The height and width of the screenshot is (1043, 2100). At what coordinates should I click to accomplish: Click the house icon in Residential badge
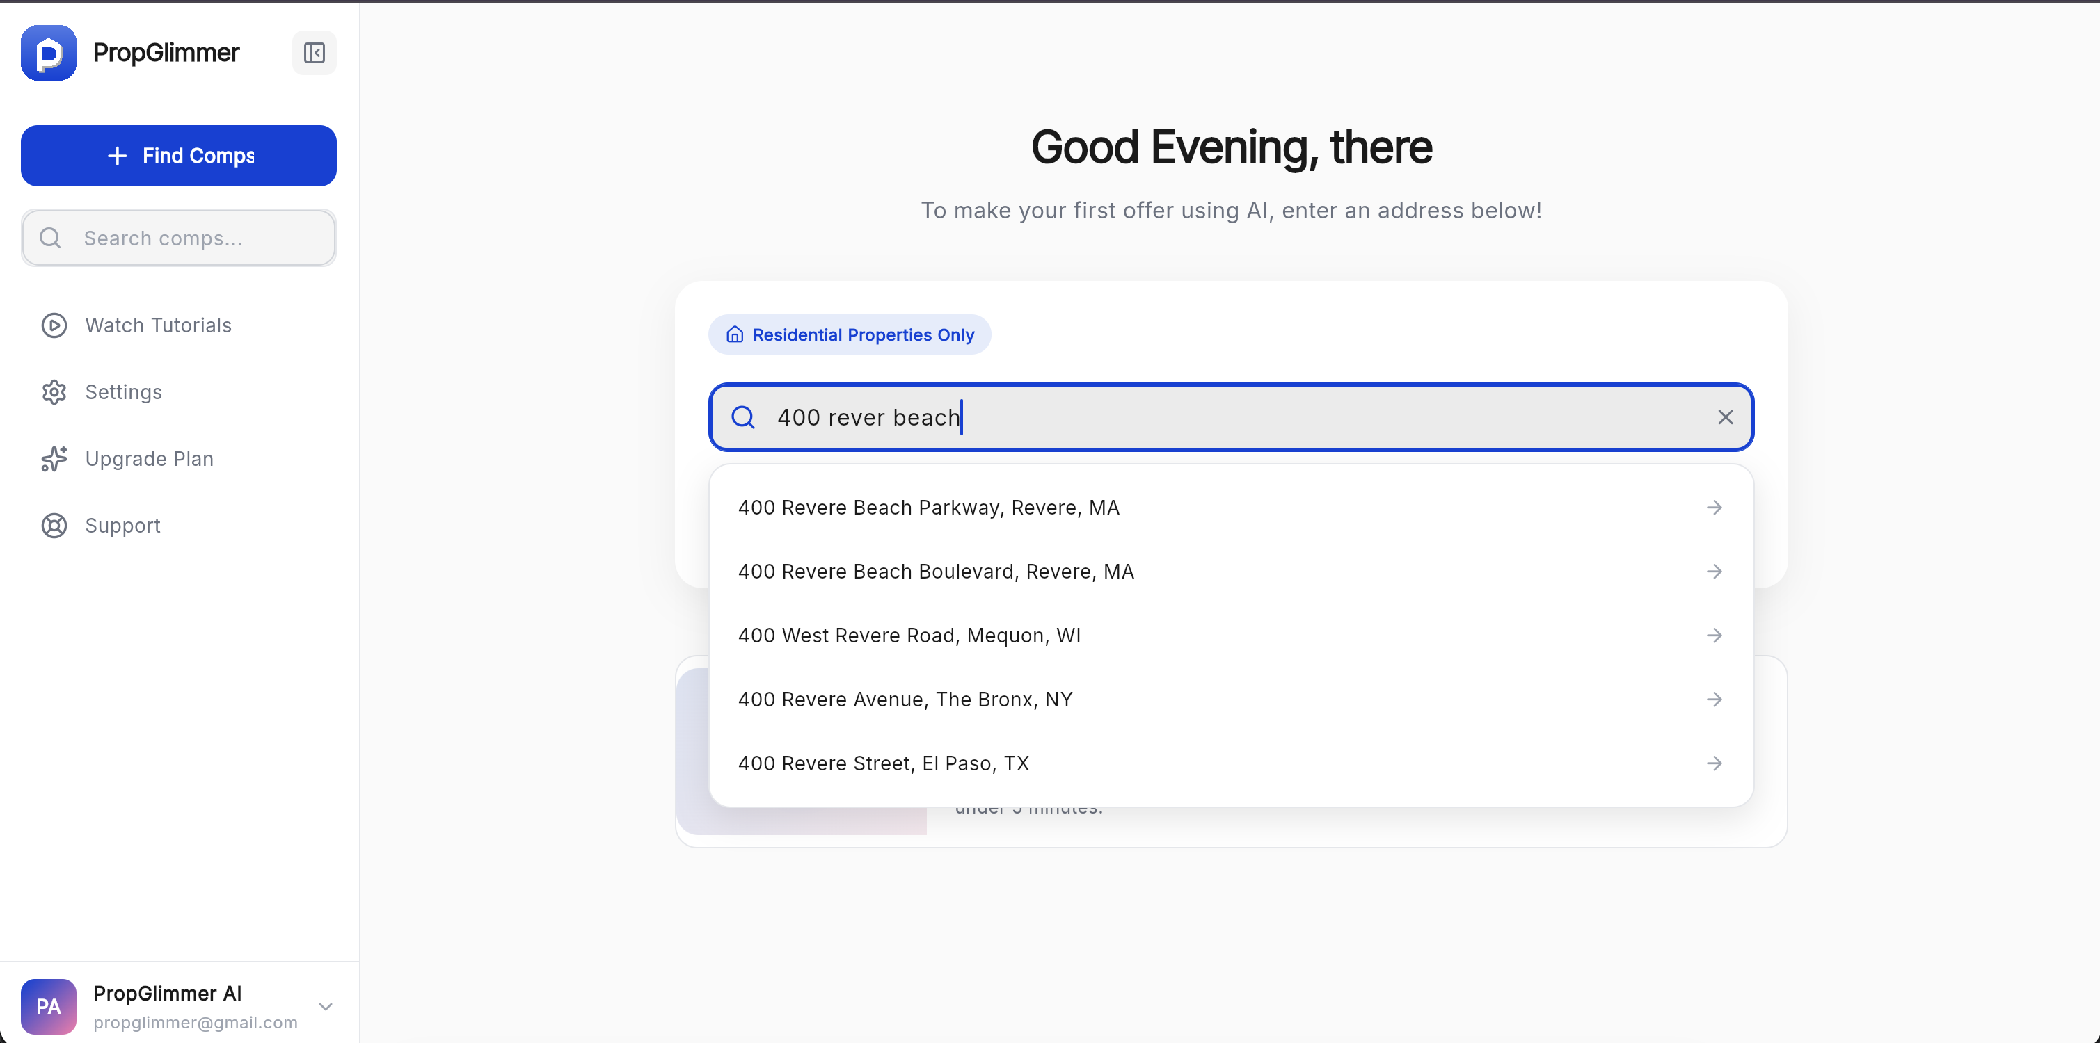point(735,335)
